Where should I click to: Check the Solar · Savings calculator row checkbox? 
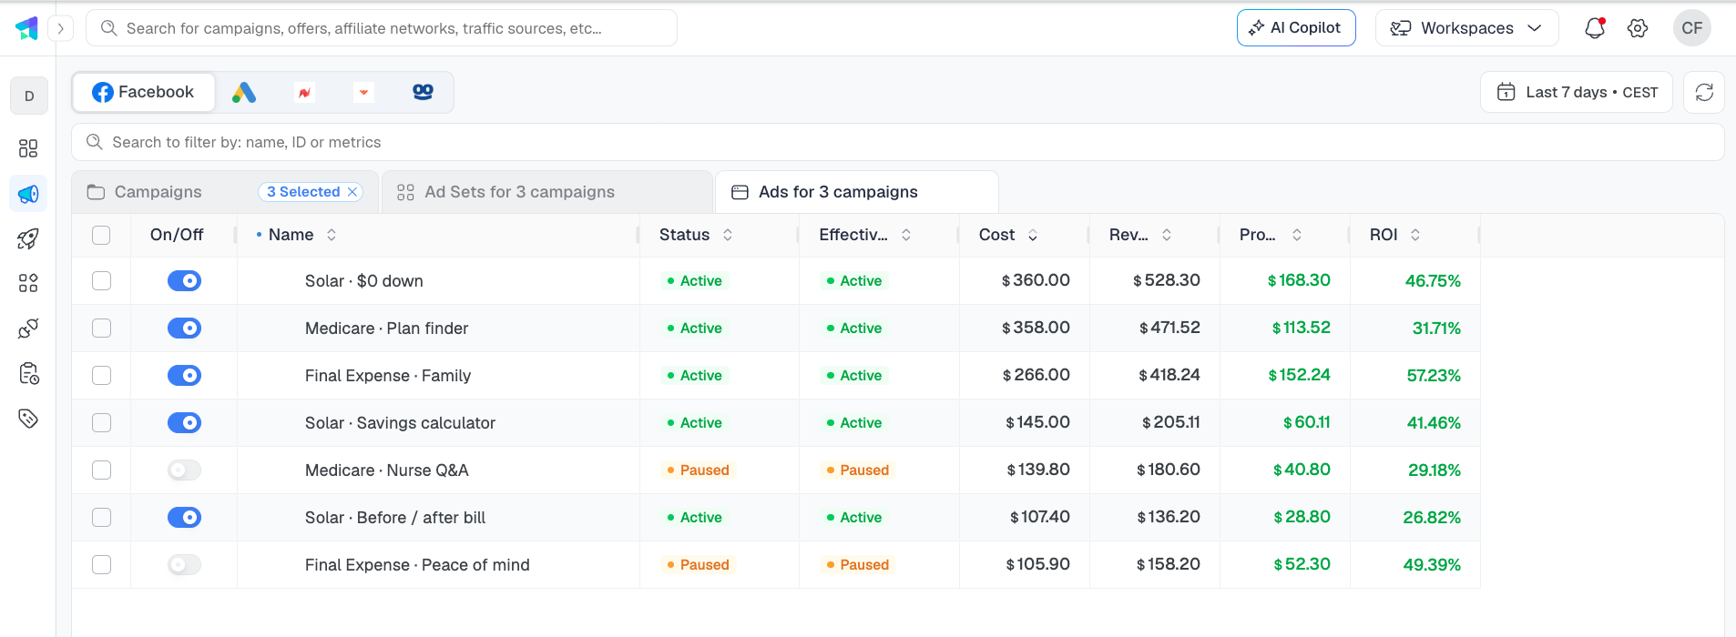pos(101,423)
